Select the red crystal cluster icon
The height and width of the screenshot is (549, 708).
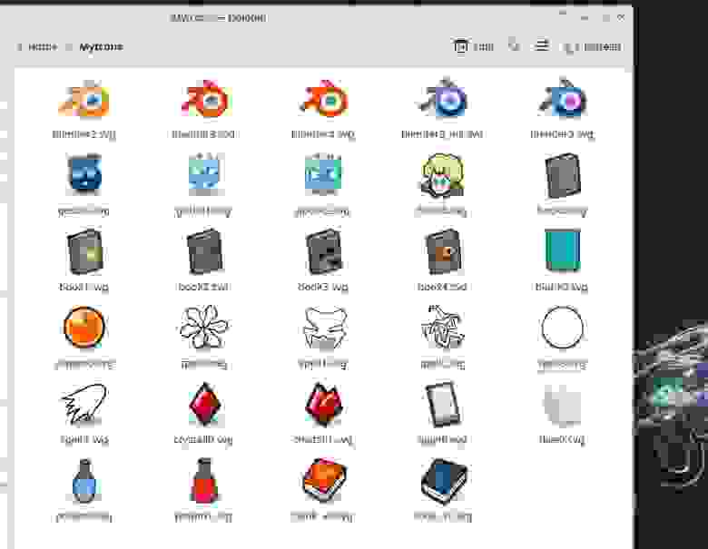point(324,404)
